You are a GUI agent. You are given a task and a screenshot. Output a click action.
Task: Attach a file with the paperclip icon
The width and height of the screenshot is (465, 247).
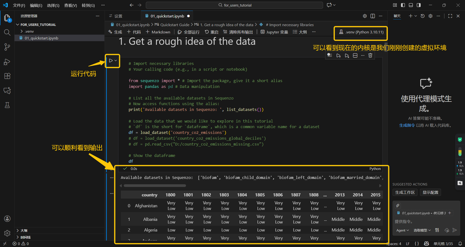coord(398,206)
